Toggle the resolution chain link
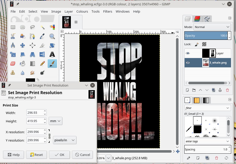The image size is (236, 164). [49, 136]
